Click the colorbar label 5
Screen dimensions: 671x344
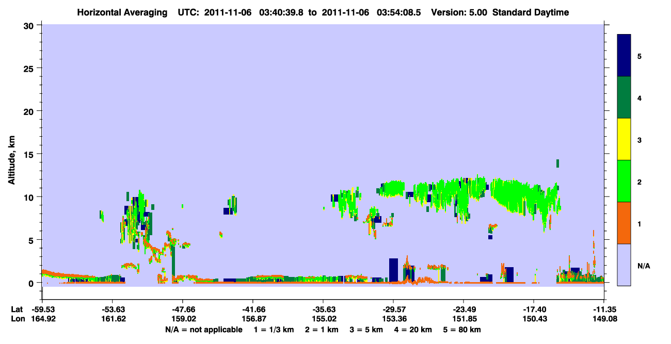(640, 56)
